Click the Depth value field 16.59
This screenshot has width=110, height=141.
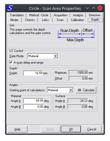coord(33,73)
